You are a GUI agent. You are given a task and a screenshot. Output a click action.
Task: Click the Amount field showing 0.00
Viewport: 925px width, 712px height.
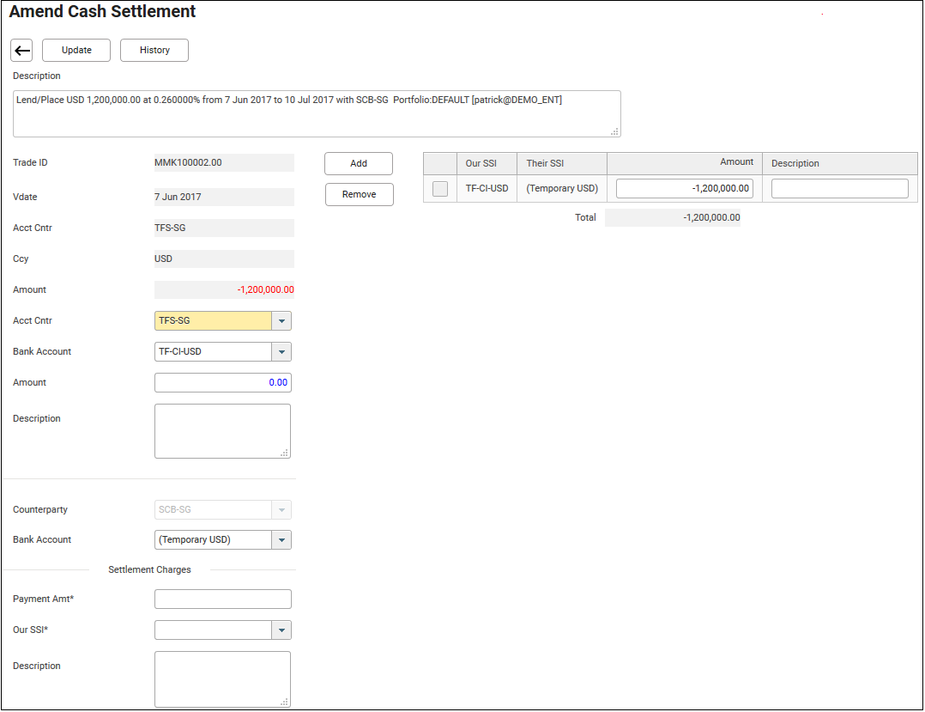pyautogui.click(x=222, y=383)
